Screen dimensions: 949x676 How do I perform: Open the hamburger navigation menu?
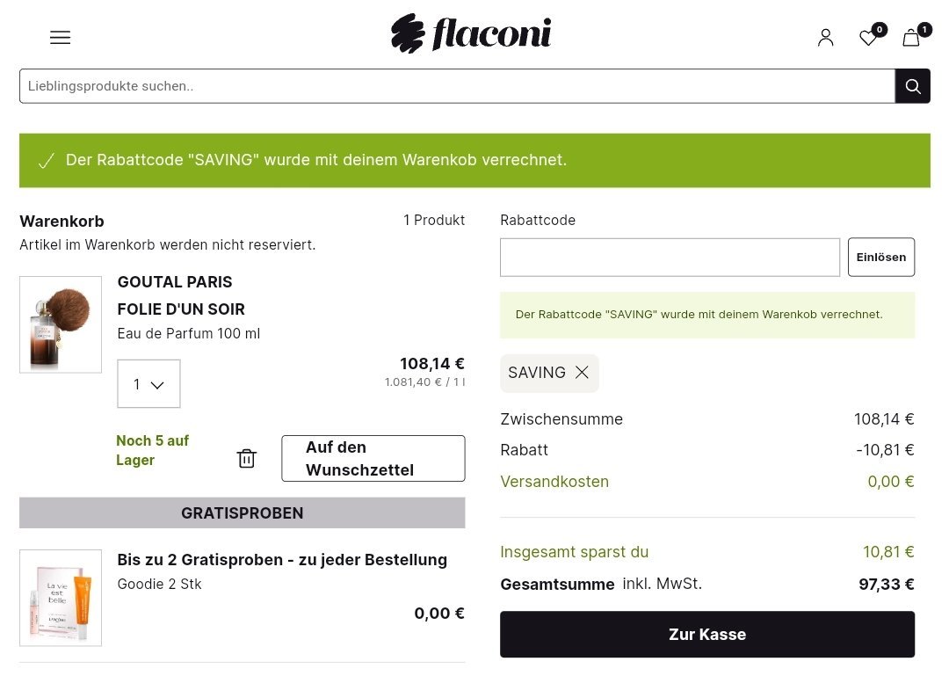click(60, 38)
